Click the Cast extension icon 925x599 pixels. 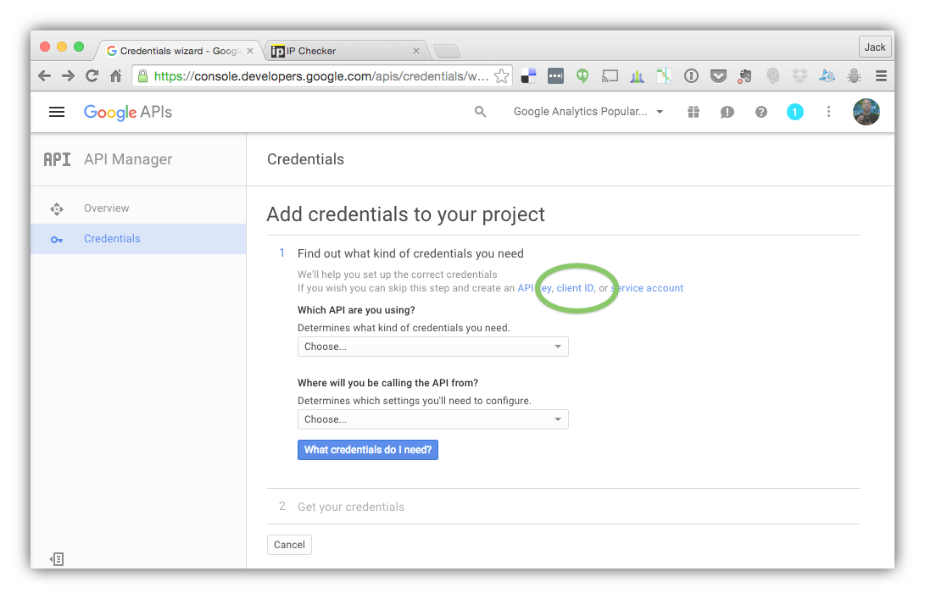pos(610,76)
